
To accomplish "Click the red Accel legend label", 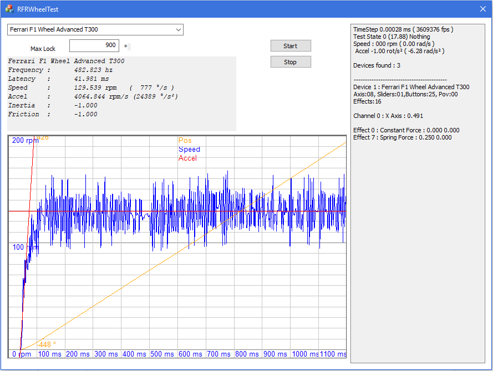I will pyautogui.click(x=187, y=158).
